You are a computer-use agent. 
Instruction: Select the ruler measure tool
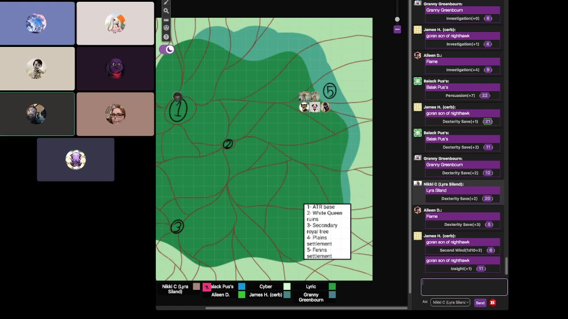click(x=166, y=19)
